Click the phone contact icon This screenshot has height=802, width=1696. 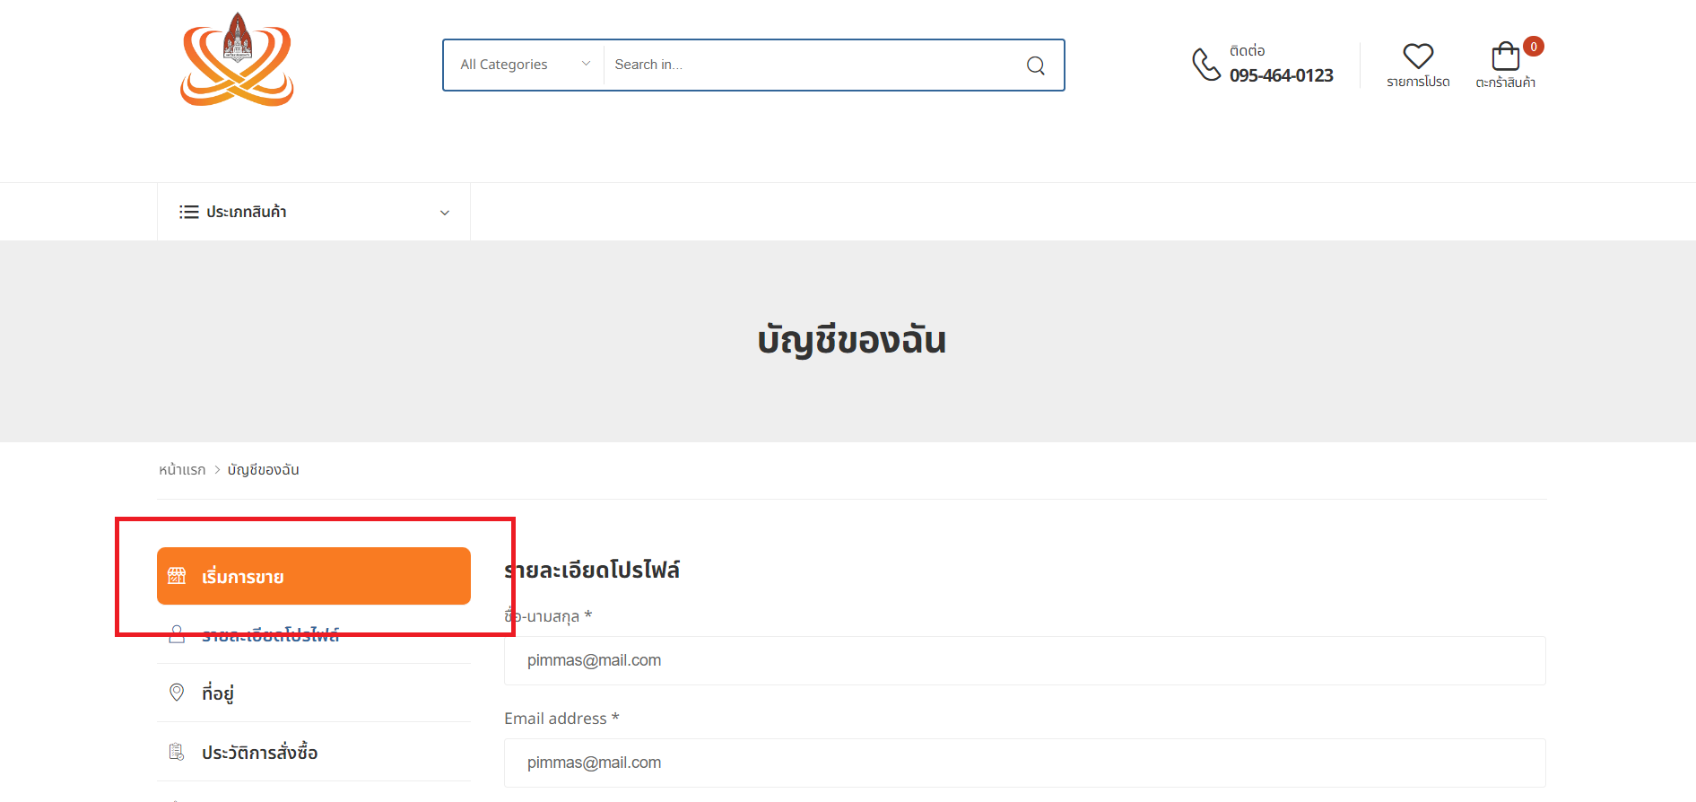pos(1205,65)
